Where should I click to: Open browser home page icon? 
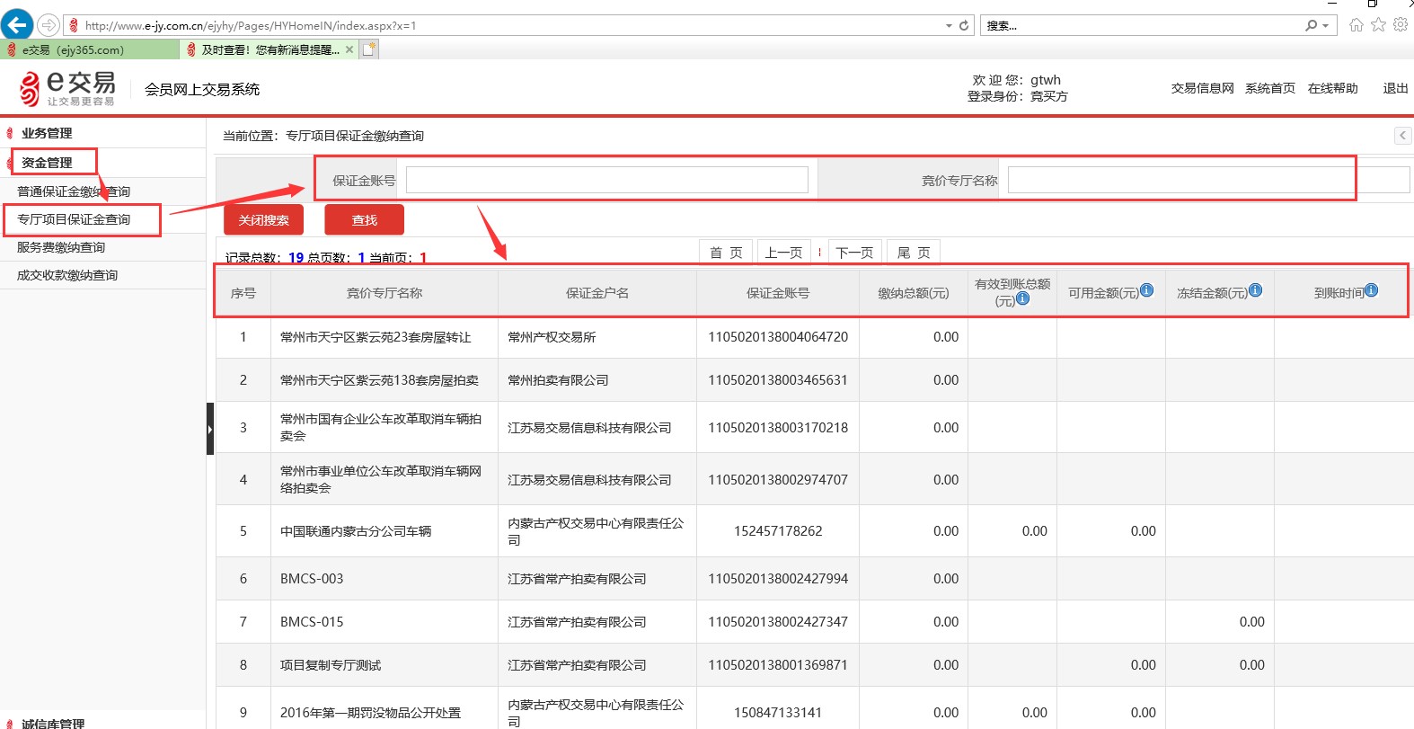click(1357, 25)
